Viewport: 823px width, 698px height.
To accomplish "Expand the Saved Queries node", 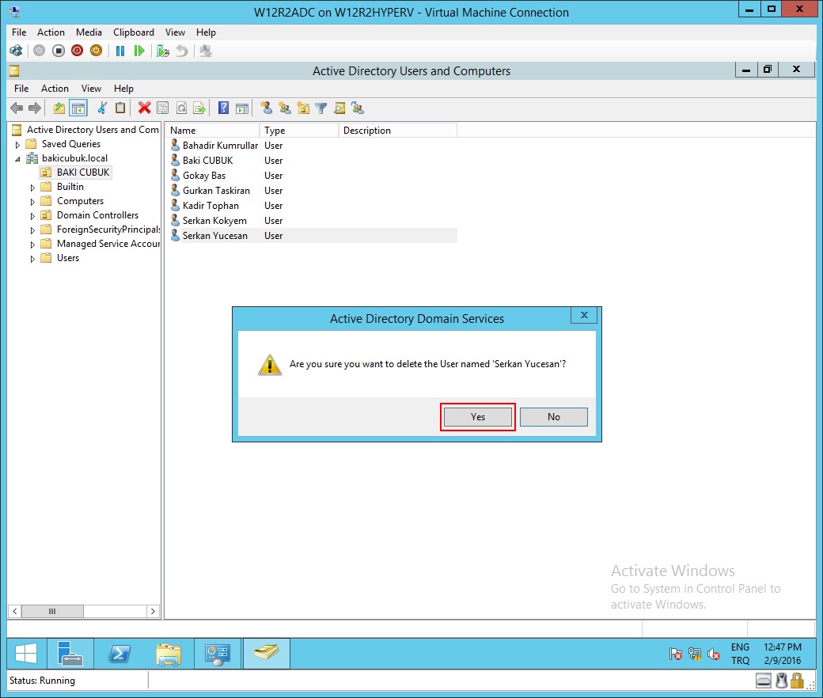I will pyautogui.click(x=17, y=144).
